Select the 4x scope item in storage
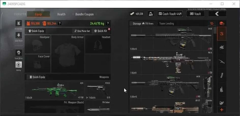 [x=207, y=87]
